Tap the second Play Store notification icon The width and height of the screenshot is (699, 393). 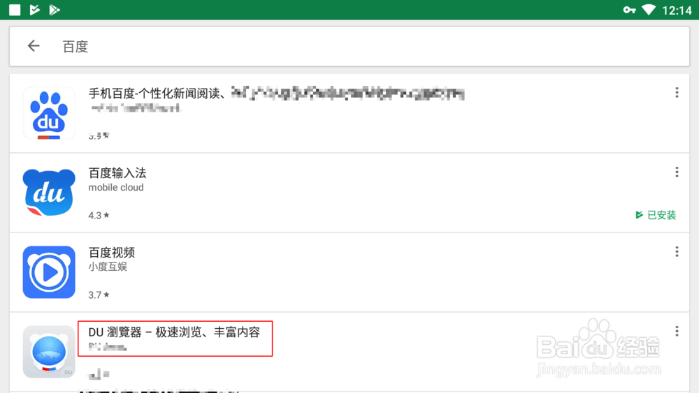pyautogui.click(x=55, y=10)
